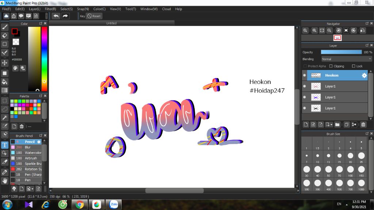Choose brush size 100

350,171
